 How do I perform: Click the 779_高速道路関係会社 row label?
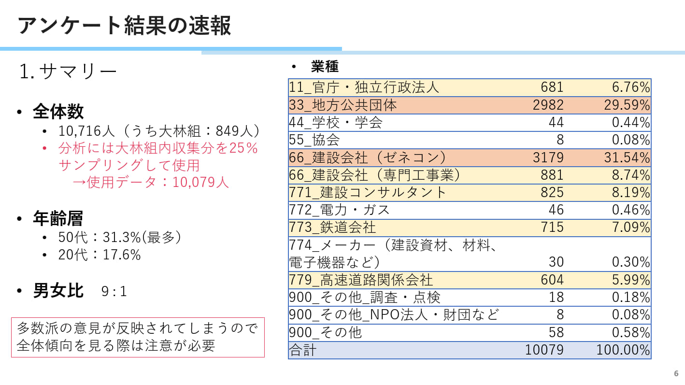(361, 280)
